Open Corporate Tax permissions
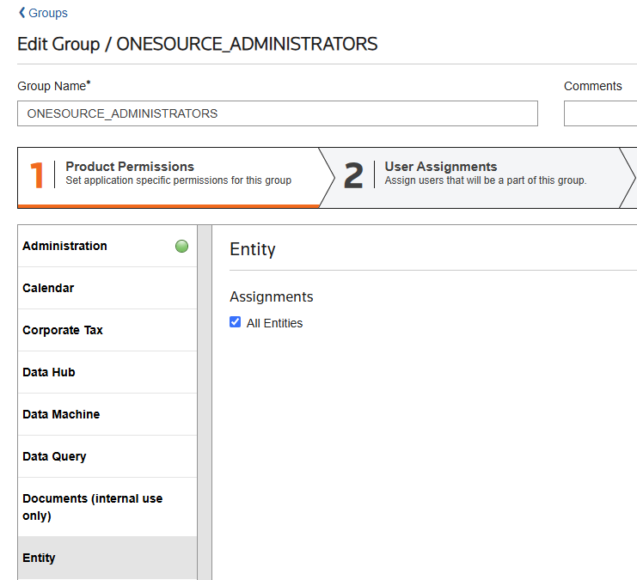Viewport: 637px width, 580px height. [x=63, y=330]
